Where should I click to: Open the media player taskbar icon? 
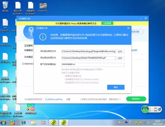(43, 123)
